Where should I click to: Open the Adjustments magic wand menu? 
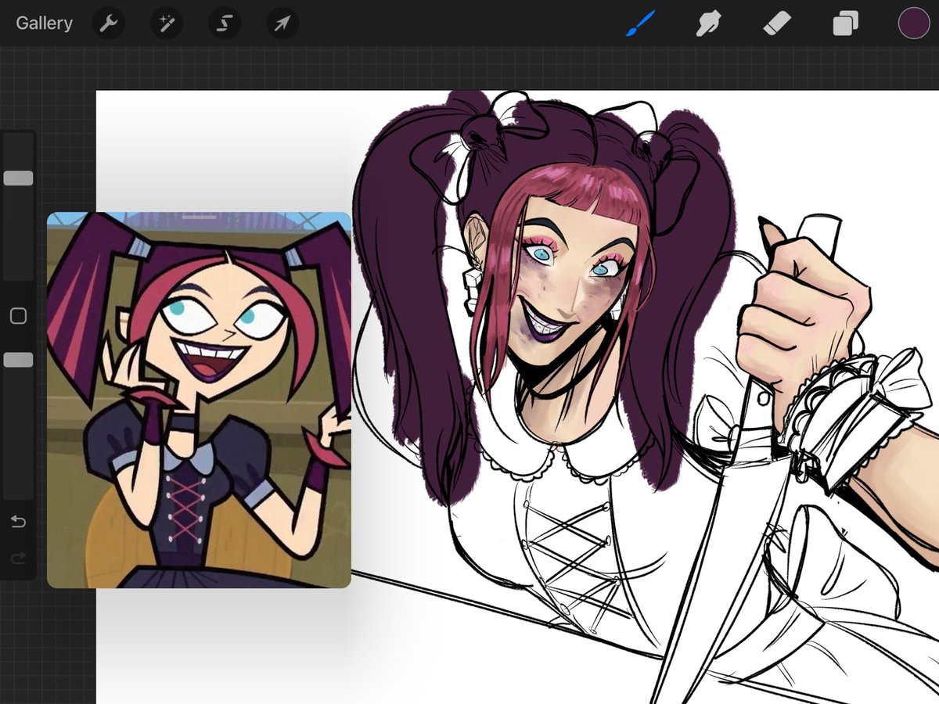167,23
